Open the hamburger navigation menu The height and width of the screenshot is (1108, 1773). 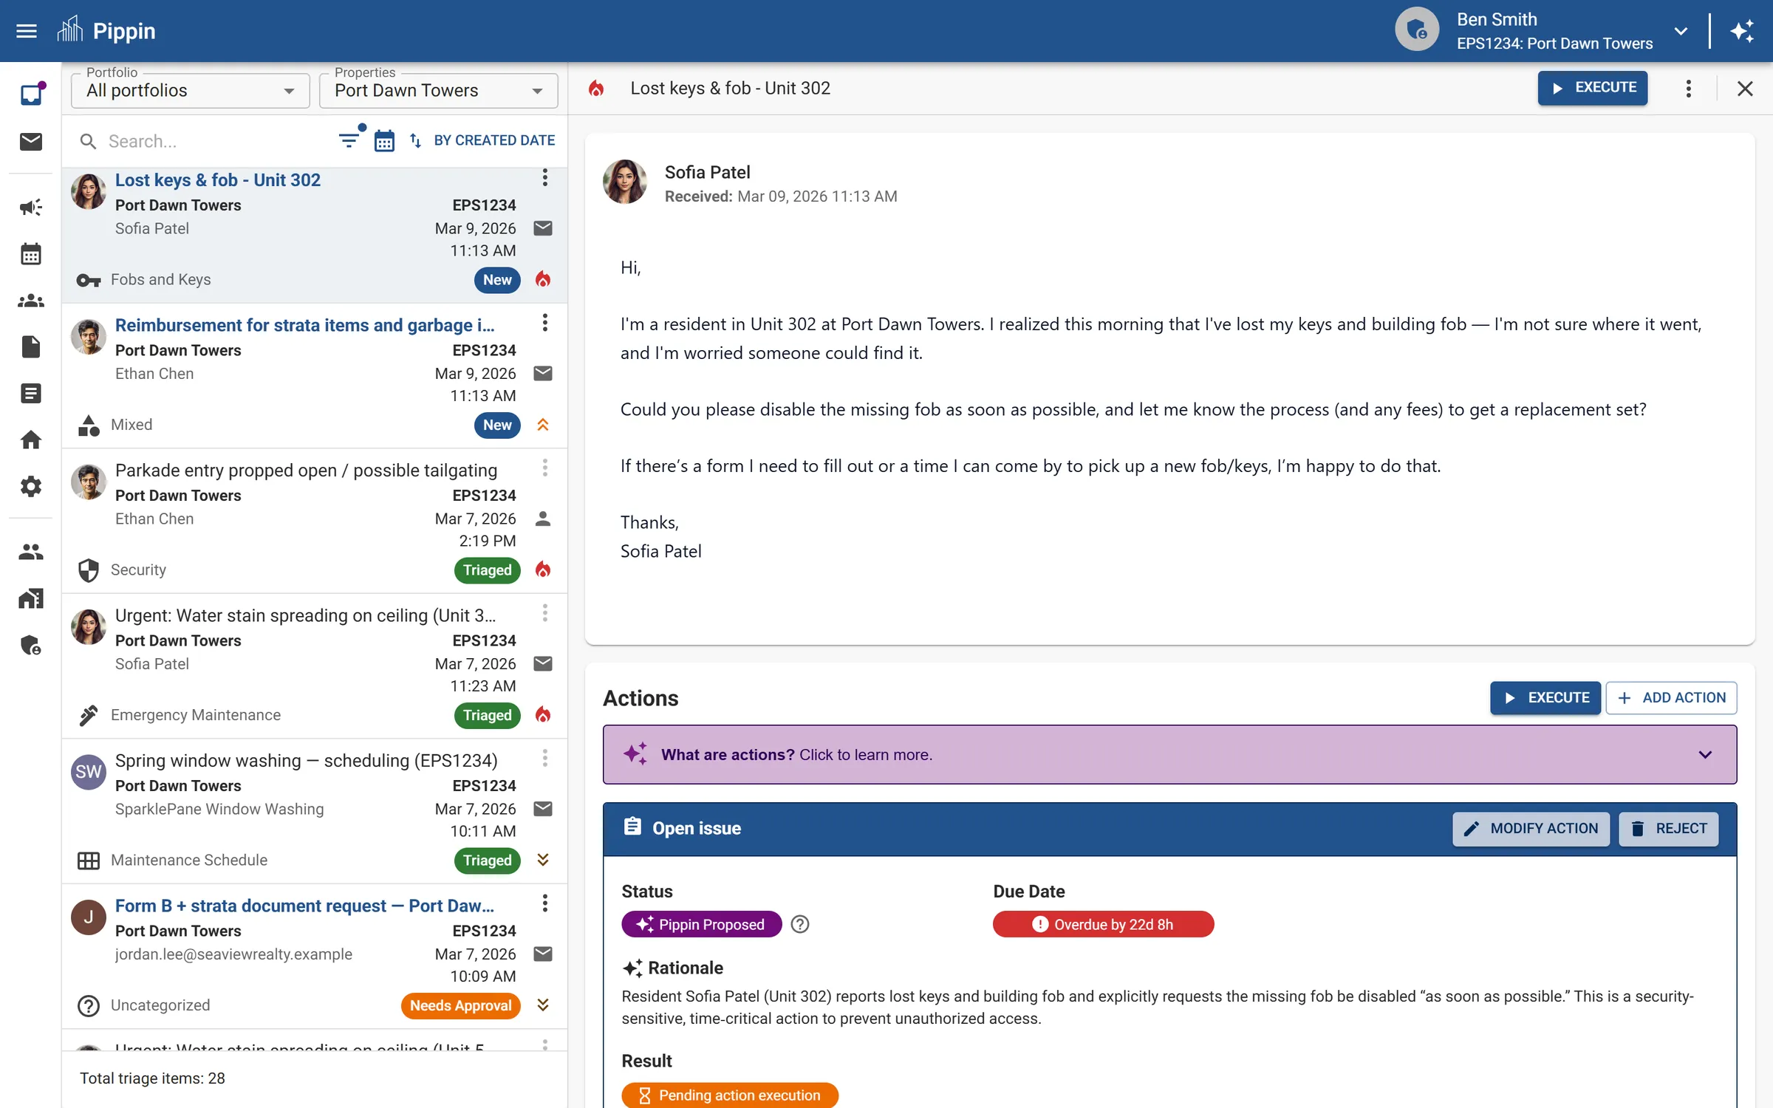pos(26,30)
